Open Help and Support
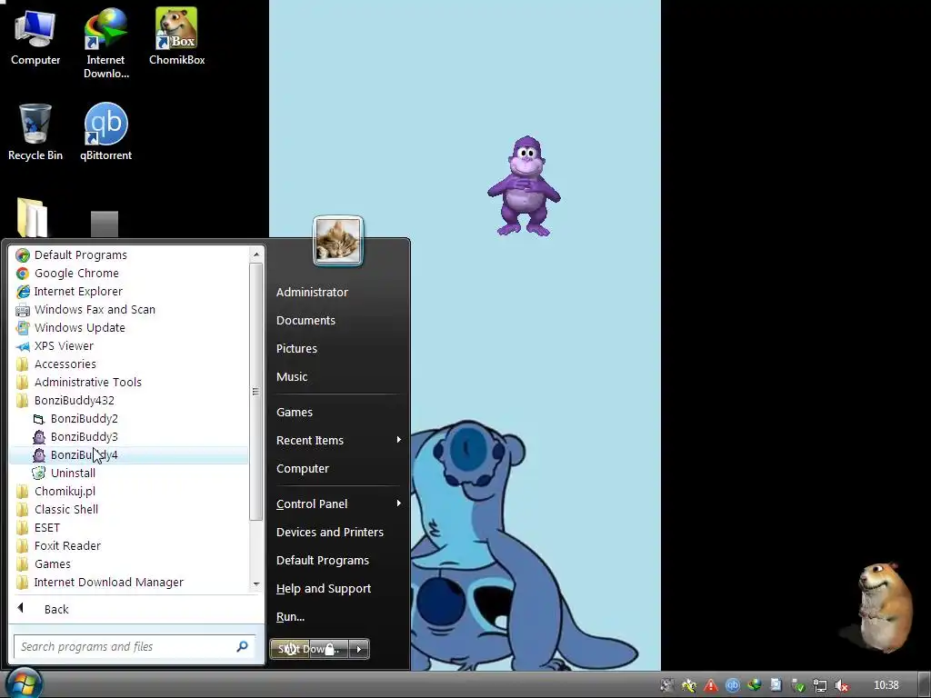931x698 pixels. click(x=337, y=589)
